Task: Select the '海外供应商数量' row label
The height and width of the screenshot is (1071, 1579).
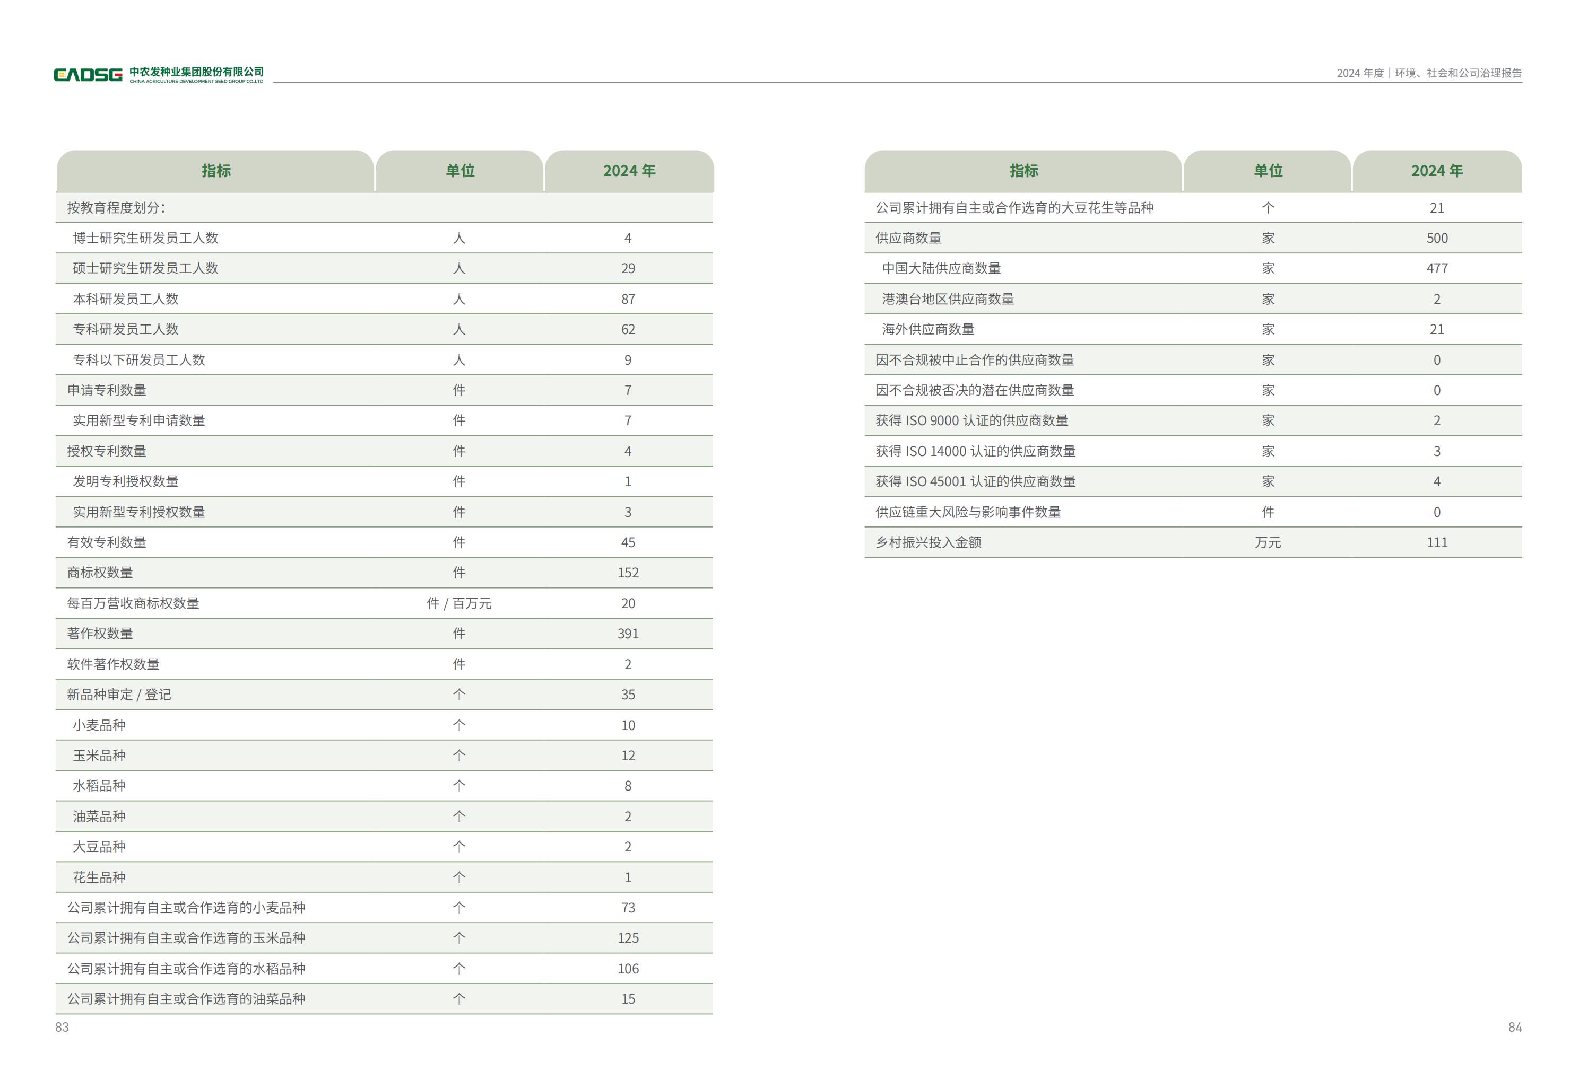Action: coord(928,329)
